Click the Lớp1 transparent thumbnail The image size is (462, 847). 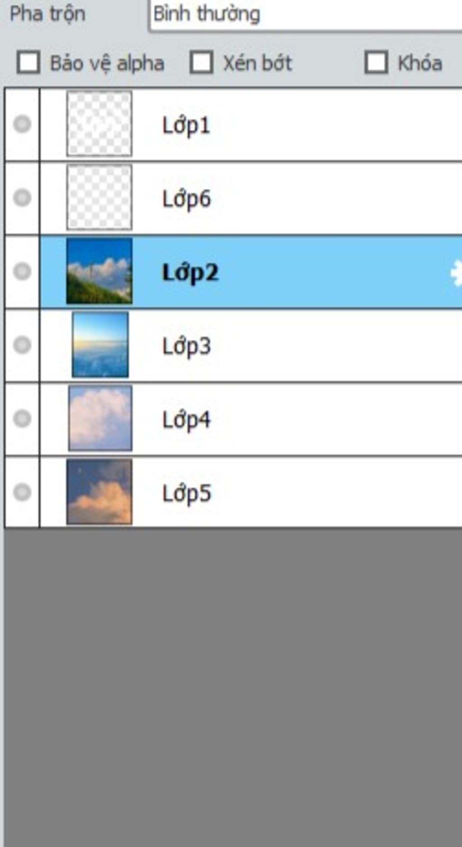(99, 124)
